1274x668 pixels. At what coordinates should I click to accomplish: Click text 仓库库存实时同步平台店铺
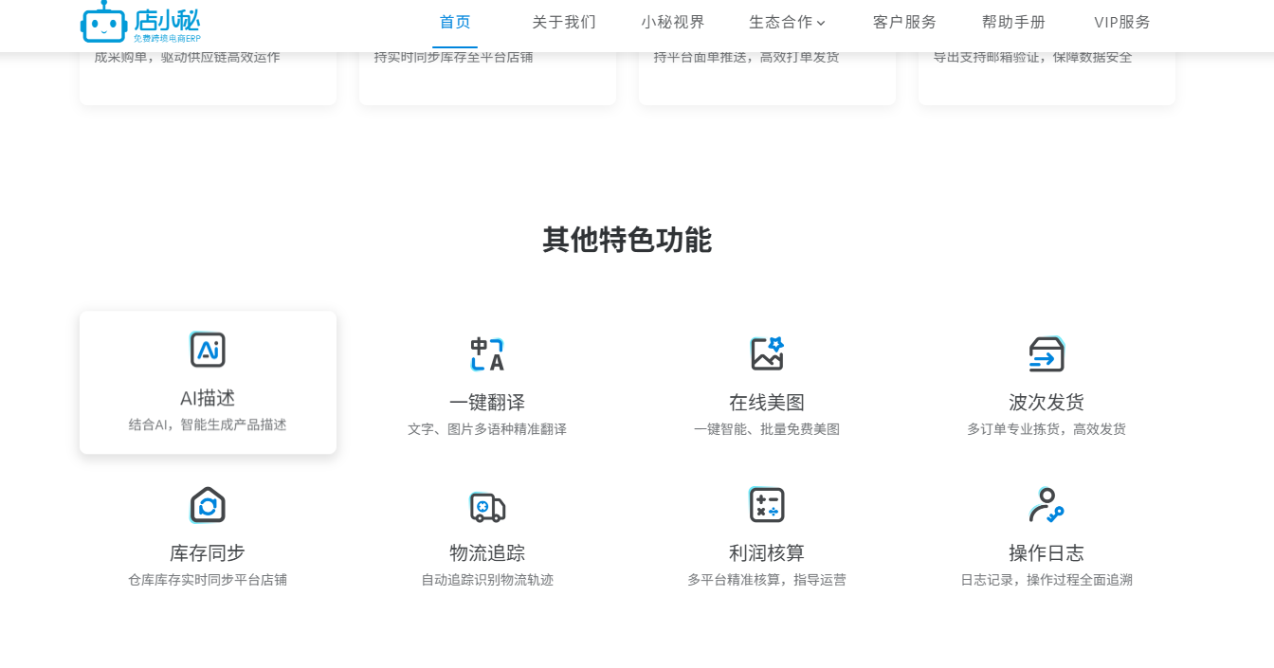208,579
